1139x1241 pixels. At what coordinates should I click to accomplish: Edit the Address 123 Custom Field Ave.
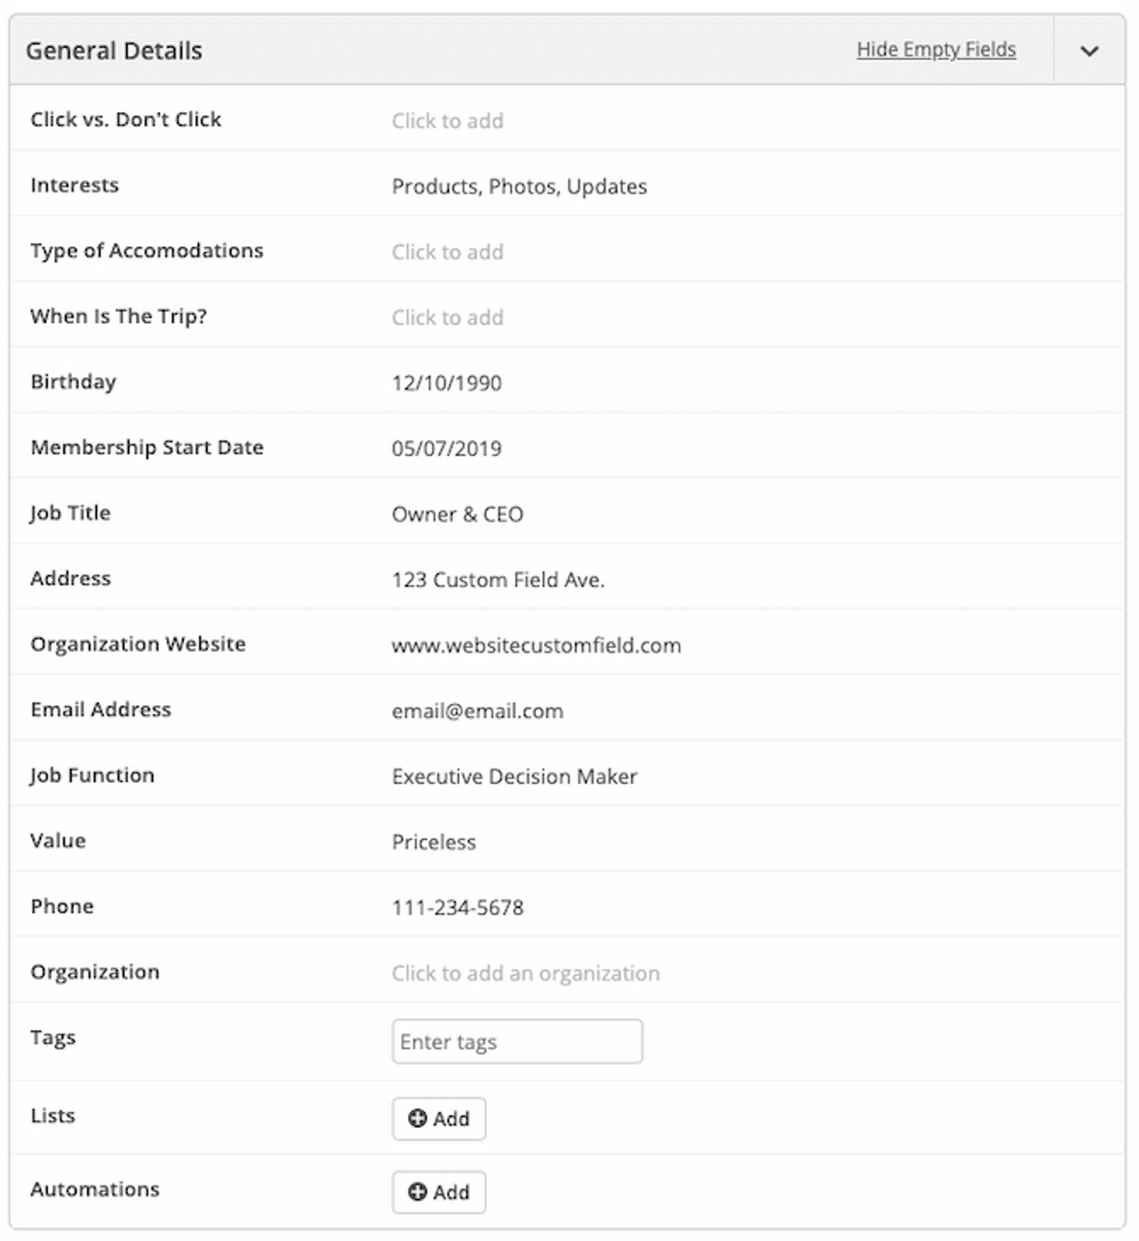(498, 579)
